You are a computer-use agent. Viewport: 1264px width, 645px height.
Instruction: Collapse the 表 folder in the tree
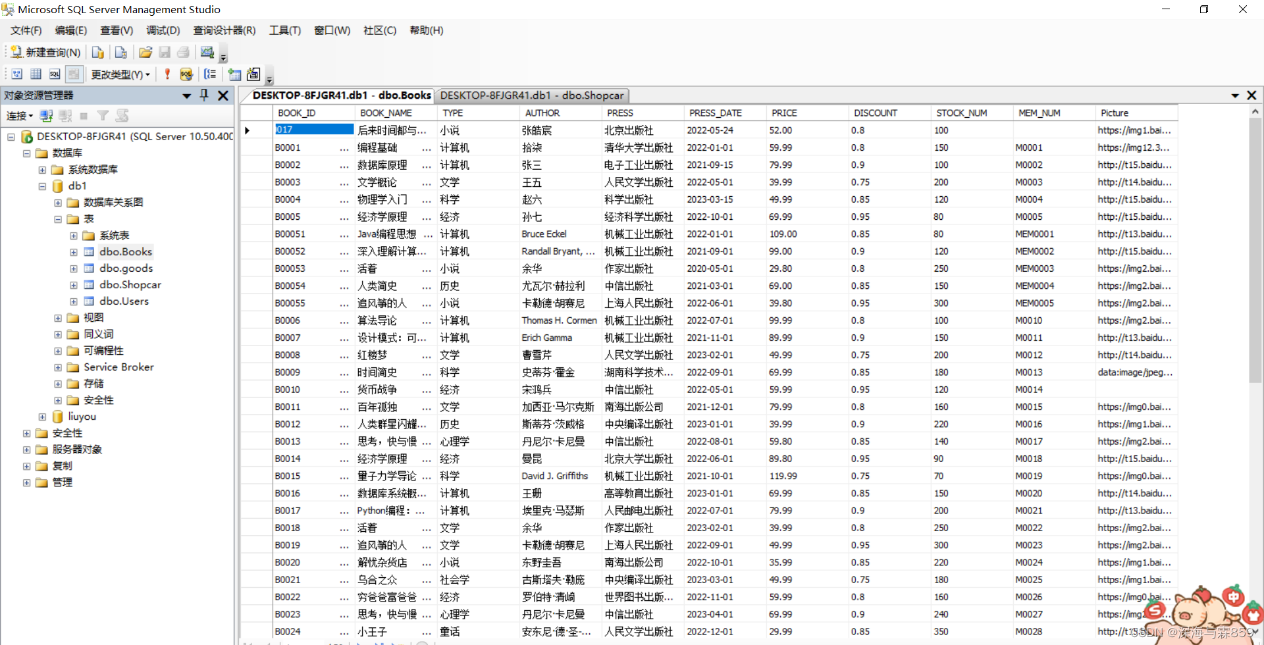point(57,219)
